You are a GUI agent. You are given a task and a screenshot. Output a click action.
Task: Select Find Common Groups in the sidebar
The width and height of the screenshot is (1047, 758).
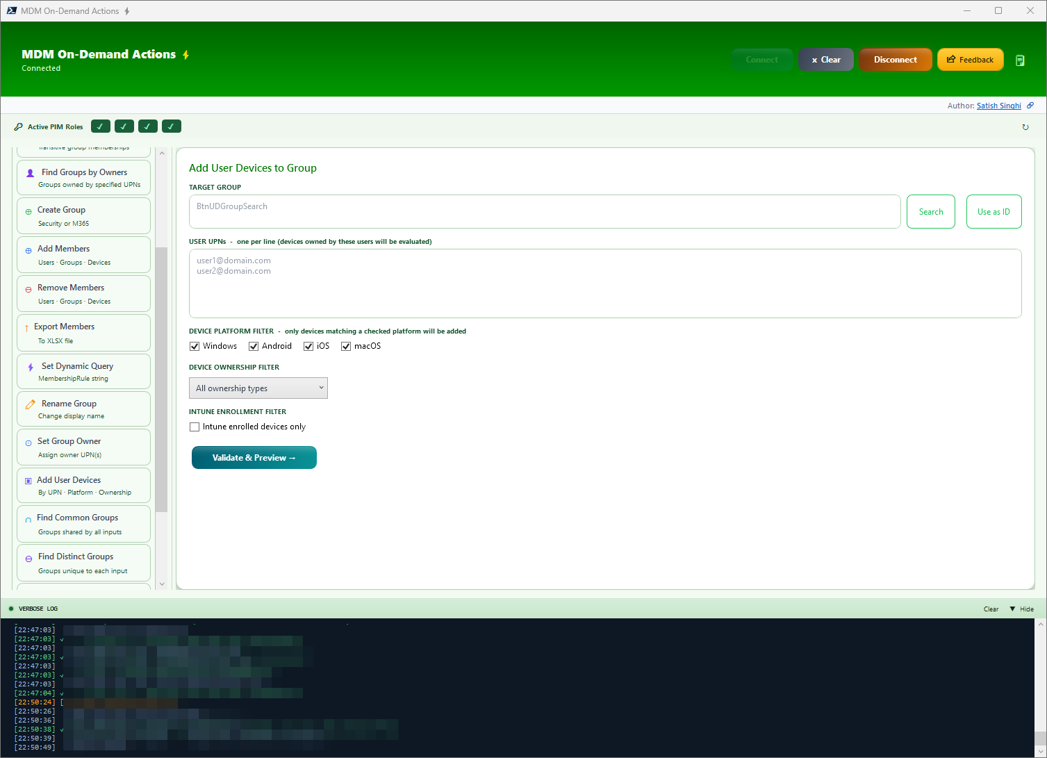tap(83, 523)
